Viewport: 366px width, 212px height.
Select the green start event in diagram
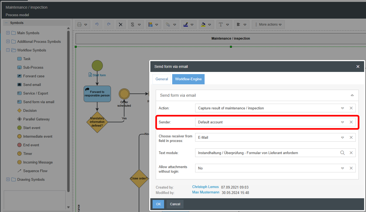(97, 65)
